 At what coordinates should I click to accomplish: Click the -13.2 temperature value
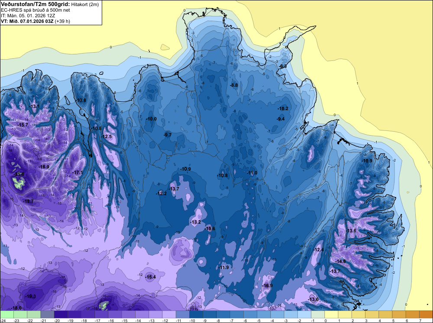pyautogui.click(x=196, y=222)
